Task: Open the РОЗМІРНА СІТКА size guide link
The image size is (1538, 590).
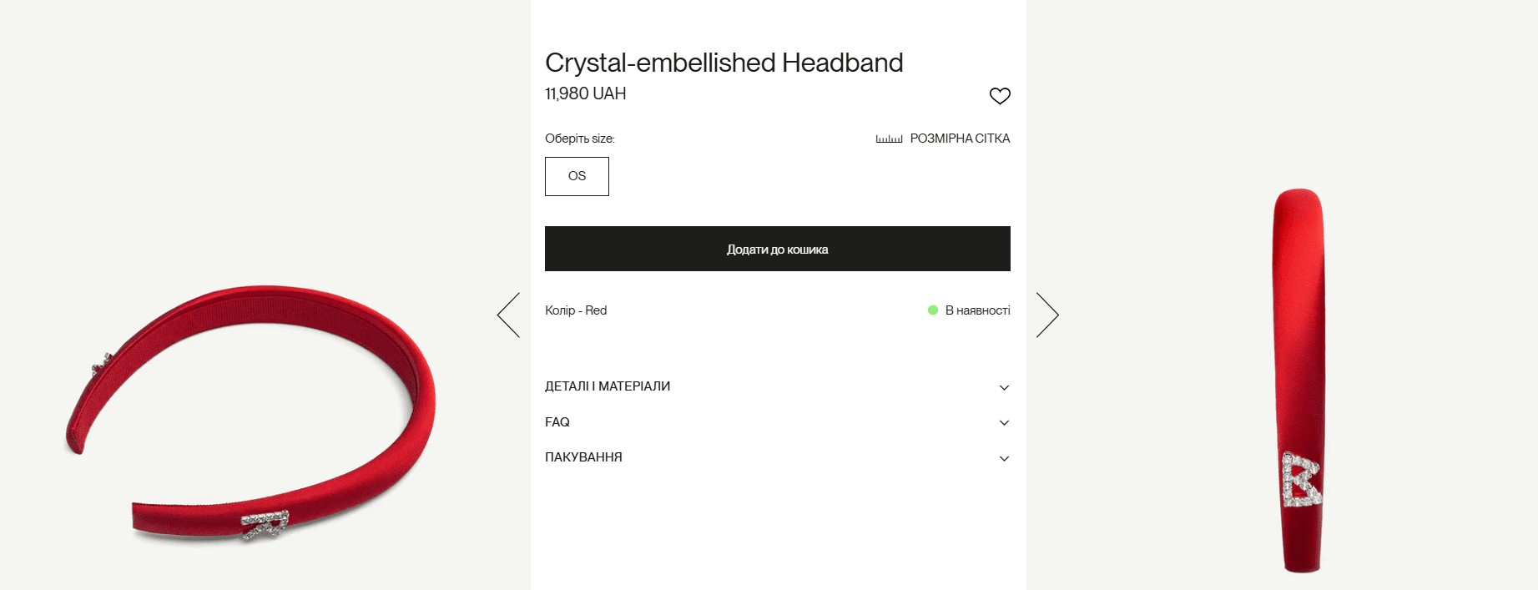Action: 960,139
